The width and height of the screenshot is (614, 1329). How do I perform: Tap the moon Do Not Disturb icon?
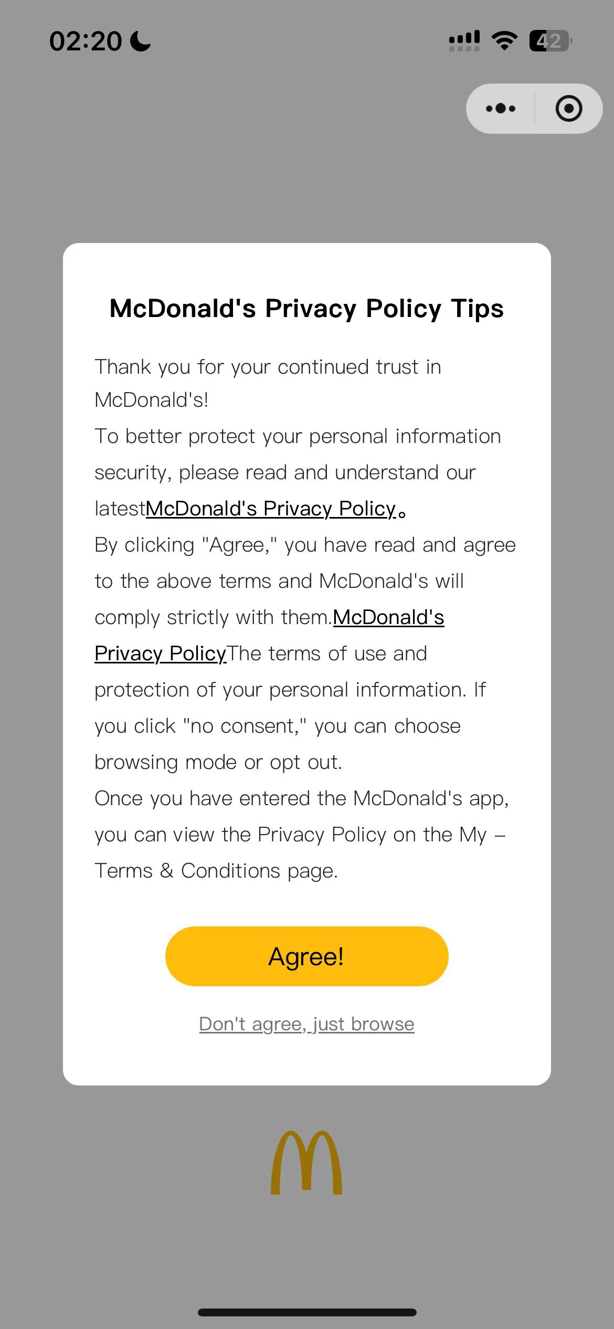pyautogui.click(x=140, y=41)
